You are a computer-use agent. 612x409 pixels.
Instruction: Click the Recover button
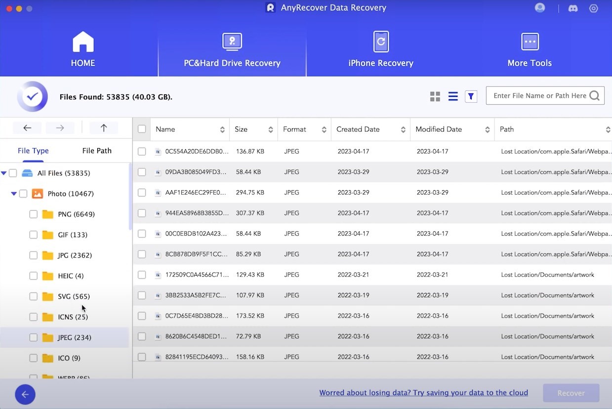pyautogui.click(x=571, y=393)
